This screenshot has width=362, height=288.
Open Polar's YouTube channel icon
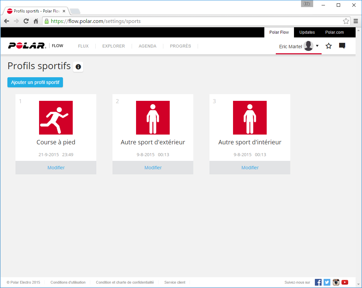[x=344, y=282]
